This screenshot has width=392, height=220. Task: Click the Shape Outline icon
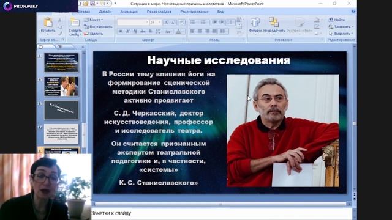coord(317,27)
